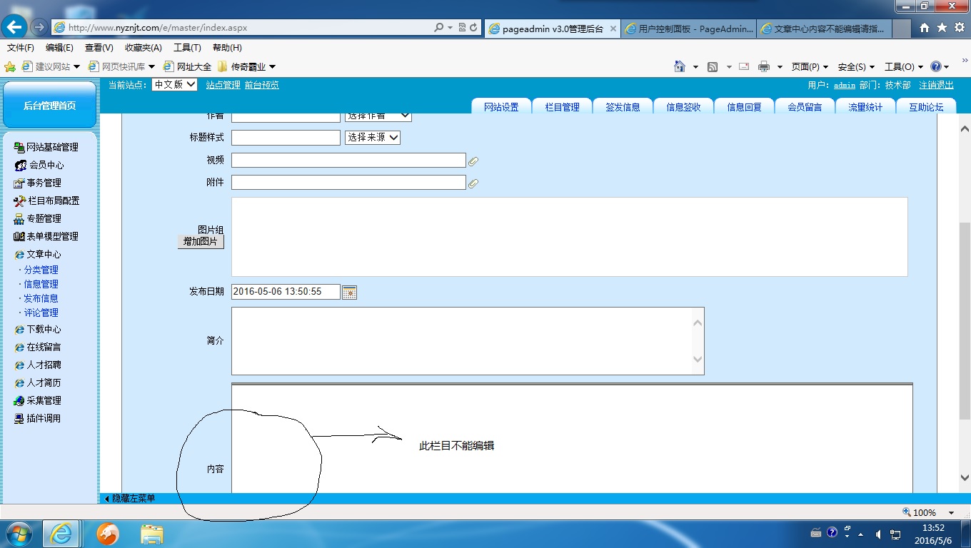Click the paperclip icon next to 视频 field
The width and height of the screenshot is (971, 548).
click(x=473, y=161)
